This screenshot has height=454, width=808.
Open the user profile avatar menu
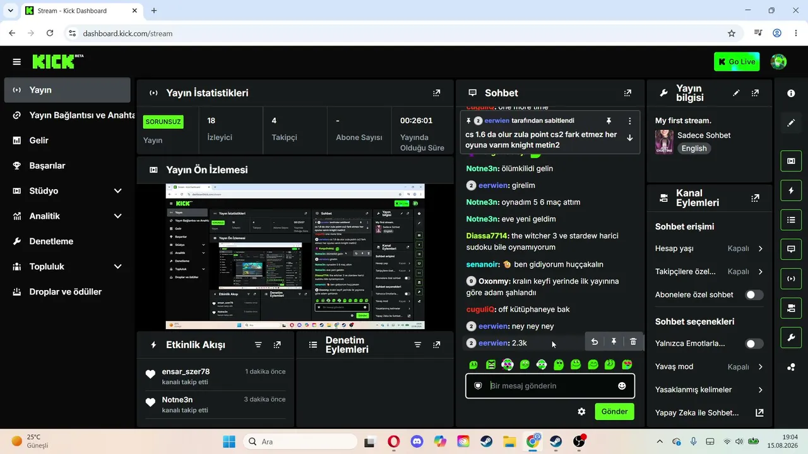point(779,62)
